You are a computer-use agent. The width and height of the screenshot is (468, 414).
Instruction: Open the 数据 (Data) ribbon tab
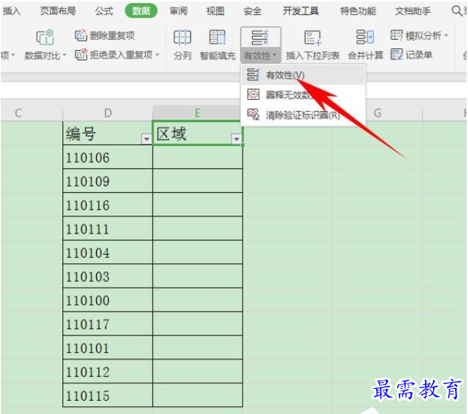[x=141, y=11]
